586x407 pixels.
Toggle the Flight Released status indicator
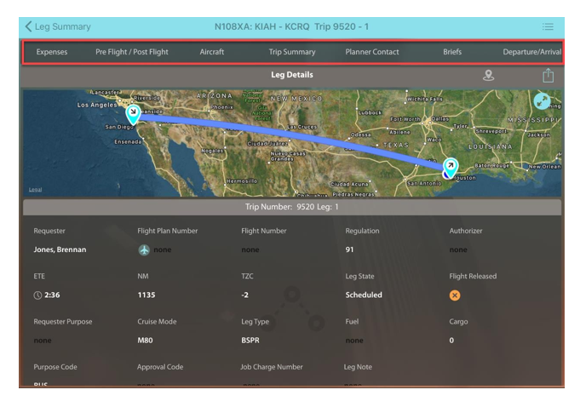[455, 295]
